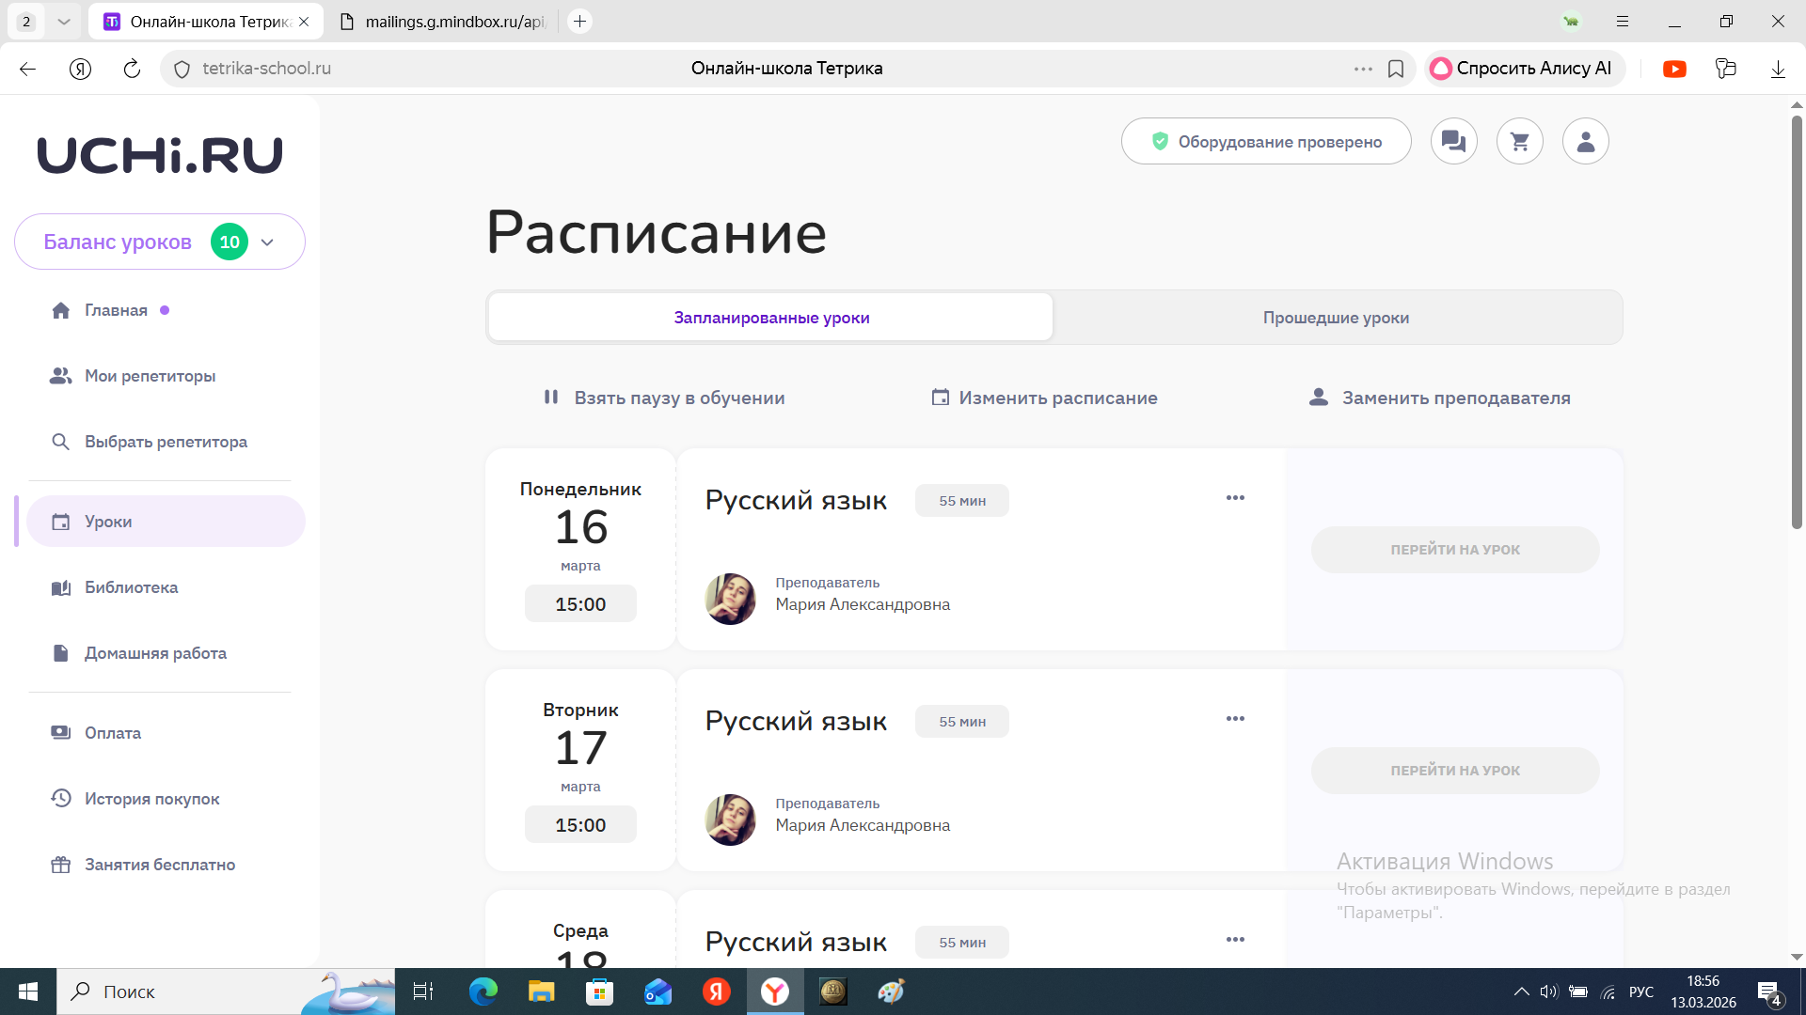Click Изменить расписание button
Image resolution: width=1806 pixels, height=1015 pixels.
1044,398
